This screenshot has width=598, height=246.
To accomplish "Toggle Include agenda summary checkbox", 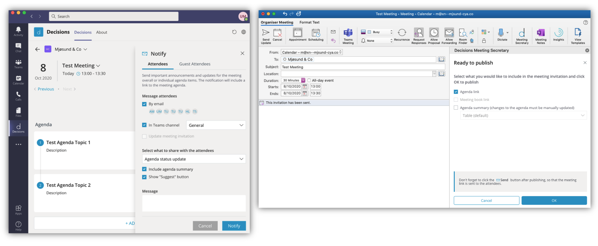I will [x=144, y=169].
